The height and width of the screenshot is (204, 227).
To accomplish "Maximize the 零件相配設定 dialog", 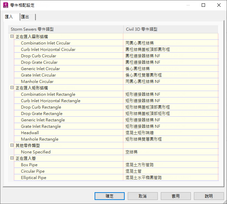I will point(203,5).
